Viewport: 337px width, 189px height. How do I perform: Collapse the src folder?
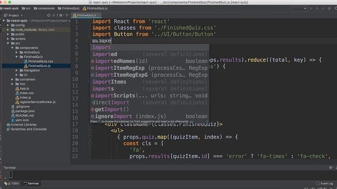pos(8,43)
